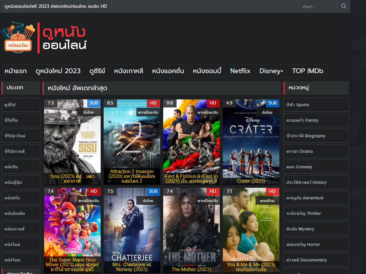
Task: Open ลึกลับ Mystery genre
Action: coord(316,229)
